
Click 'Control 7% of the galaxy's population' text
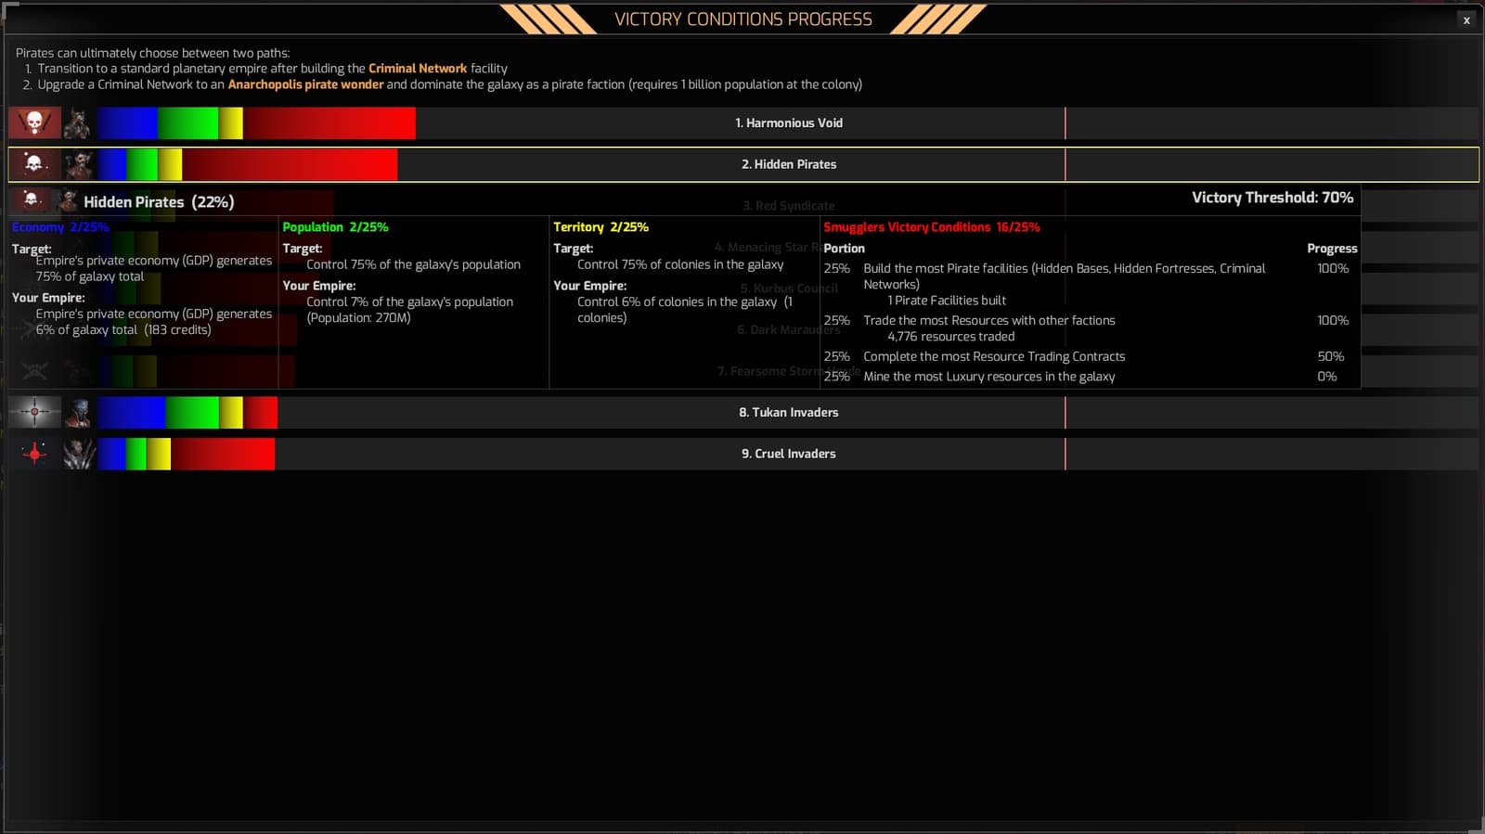[409, 302]
